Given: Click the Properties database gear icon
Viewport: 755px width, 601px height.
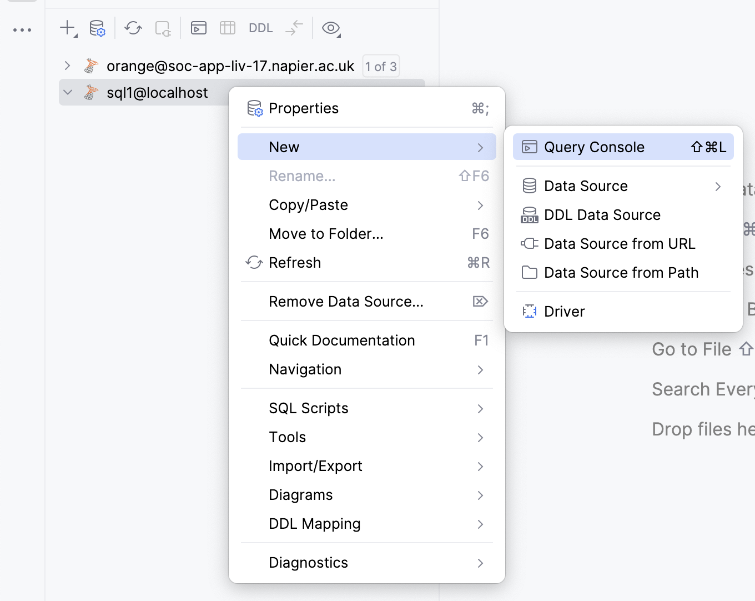Looking at the screenshot, I should pyautogui.click(x=255, y=108).
